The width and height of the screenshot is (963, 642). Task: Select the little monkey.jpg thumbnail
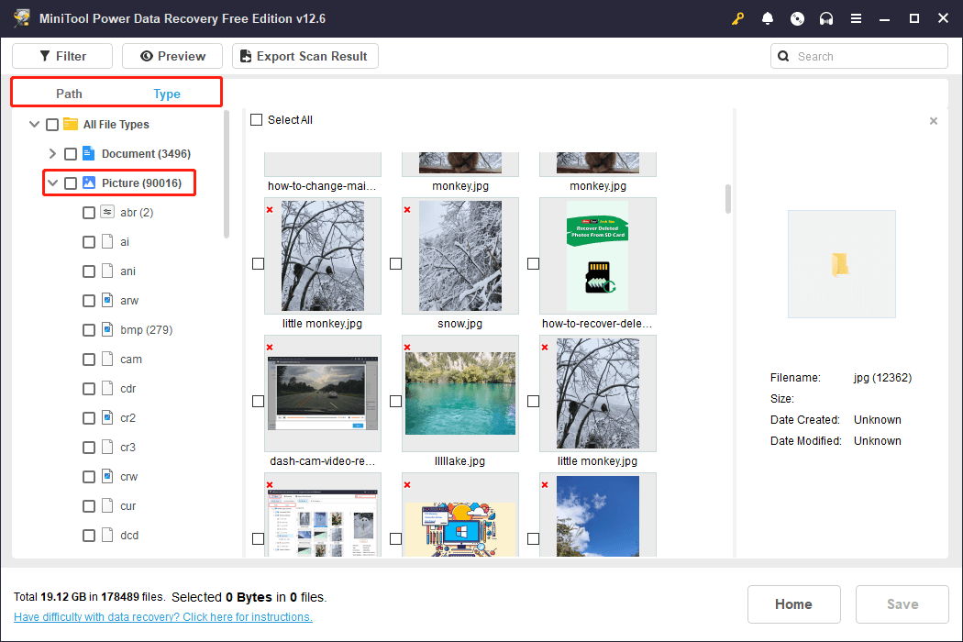click(x=322, y=256)
